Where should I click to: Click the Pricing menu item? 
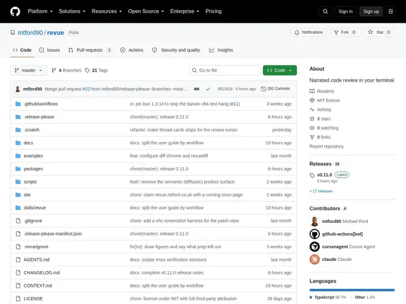tap(213, 11)
